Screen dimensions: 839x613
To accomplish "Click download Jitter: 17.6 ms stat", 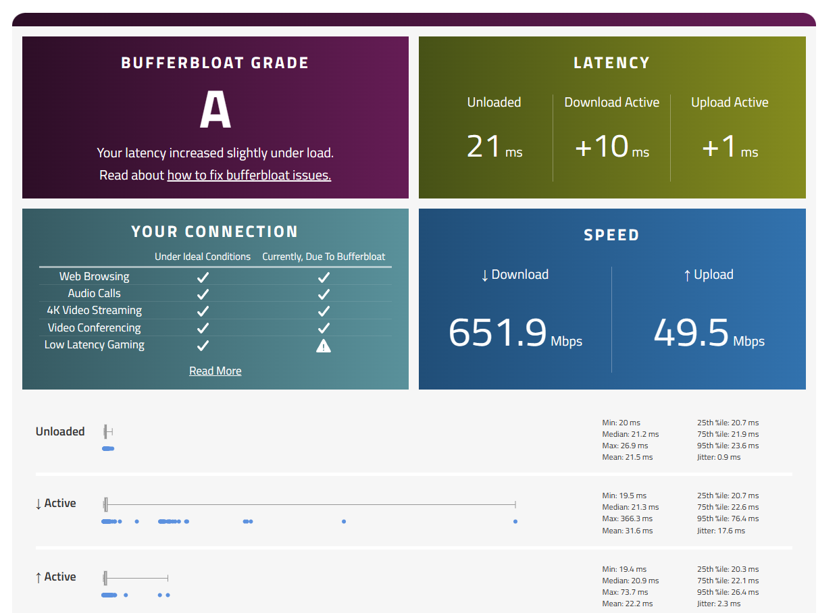I will point(721,531).
